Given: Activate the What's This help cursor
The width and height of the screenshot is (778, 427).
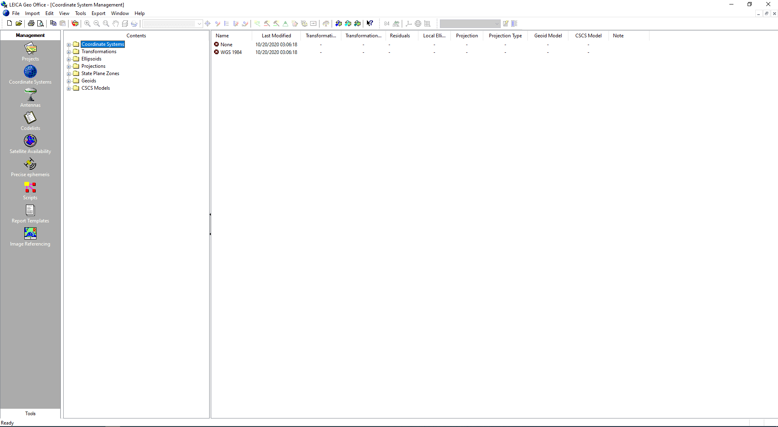Looking at the screenshot, I should [370, 23].
